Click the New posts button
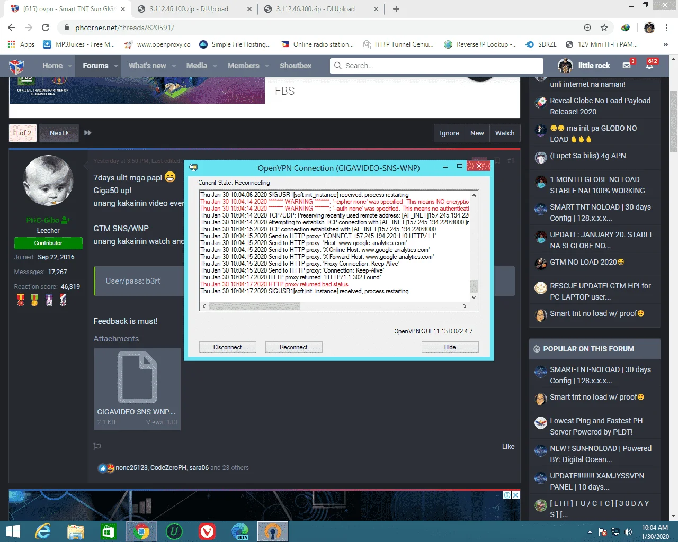 pos(477,133)
